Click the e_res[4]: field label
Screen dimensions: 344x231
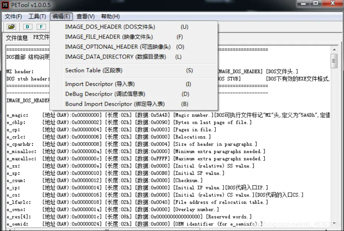pos(19,217)
